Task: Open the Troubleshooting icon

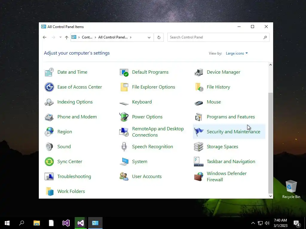Action: point(49,177)
